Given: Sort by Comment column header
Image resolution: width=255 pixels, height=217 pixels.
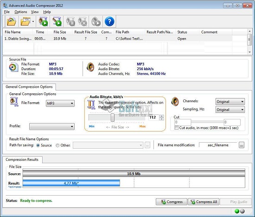Looking at the screenshot, I should coord(216,32).
